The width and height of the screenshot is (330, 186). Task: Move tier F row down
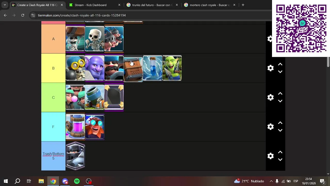coord(280,130)
